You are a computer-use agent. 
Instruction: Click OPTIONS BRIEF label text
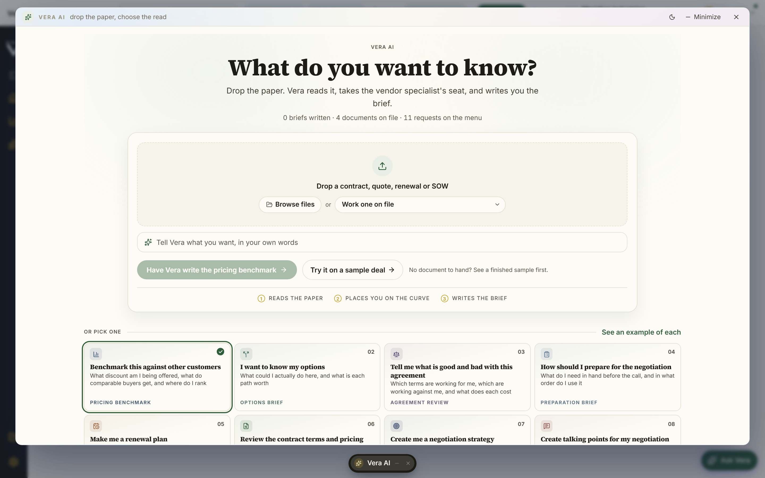coord(261,402)
